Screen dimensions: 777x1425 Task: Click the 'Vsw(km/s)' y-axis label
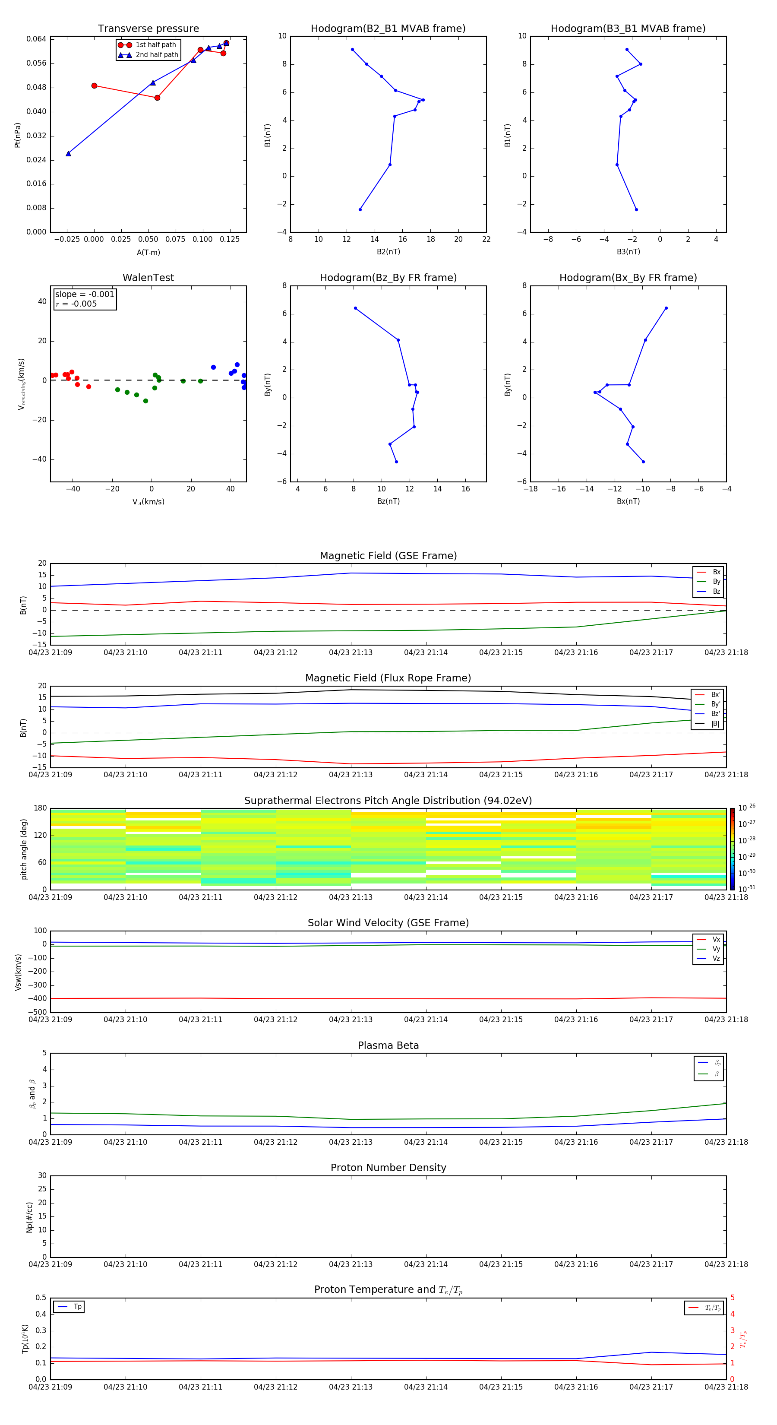pyautogui.click(x=18, y=972)
